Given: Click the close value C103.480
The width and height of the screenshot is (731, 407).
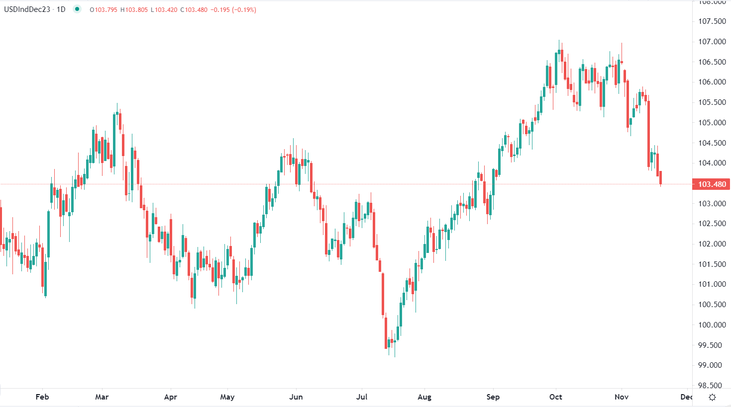Looking at the screenshot, I should click(194, 10).
